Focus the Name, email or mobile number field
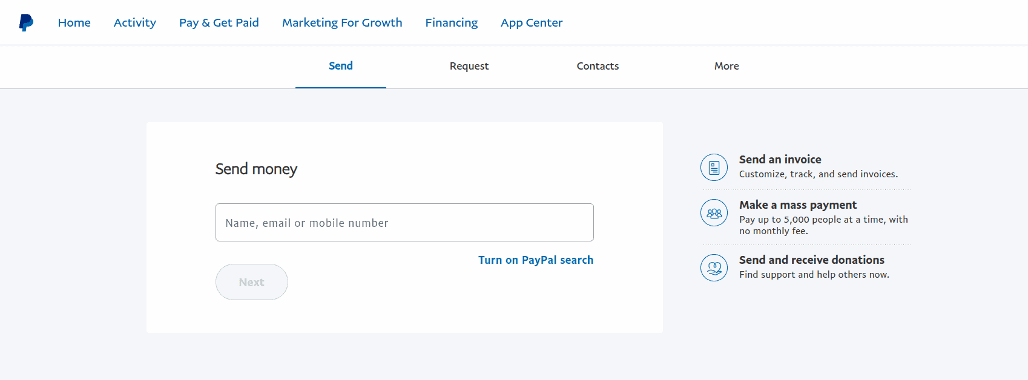Screen dimensions: 1028x380 [404, 222]
